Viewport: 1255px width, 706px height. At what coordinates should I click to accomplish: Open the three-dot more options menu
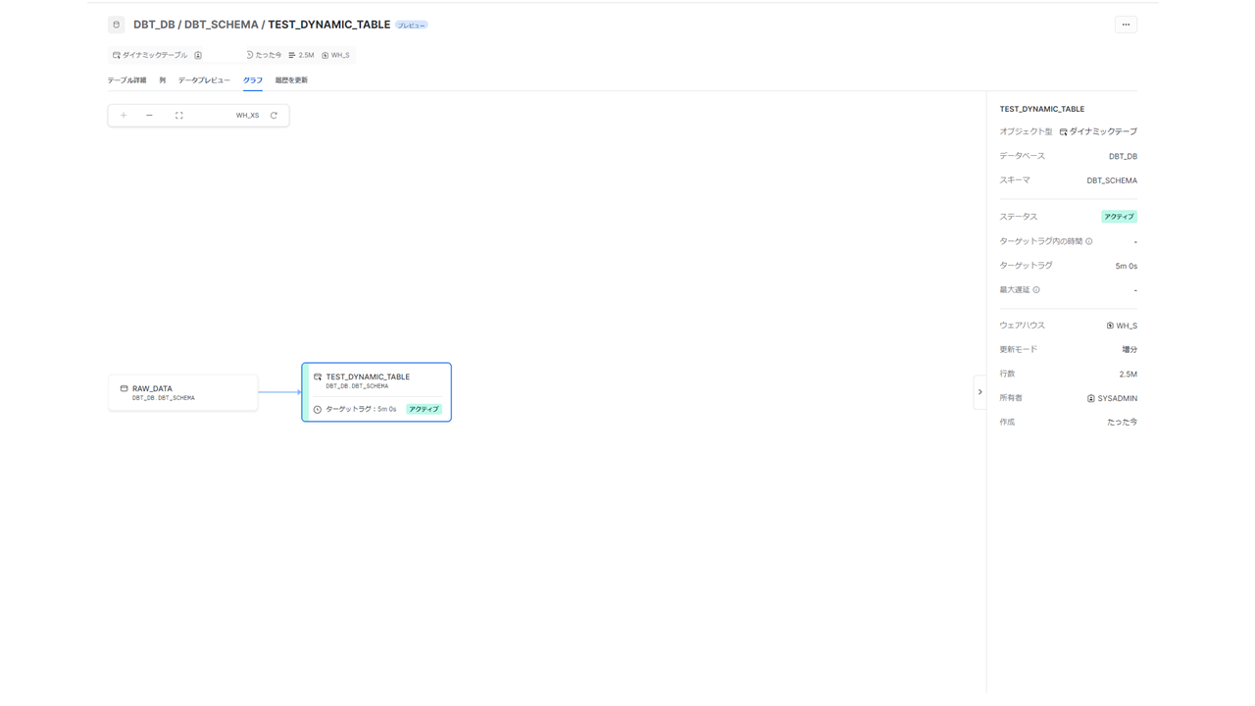click(1126, 25)
